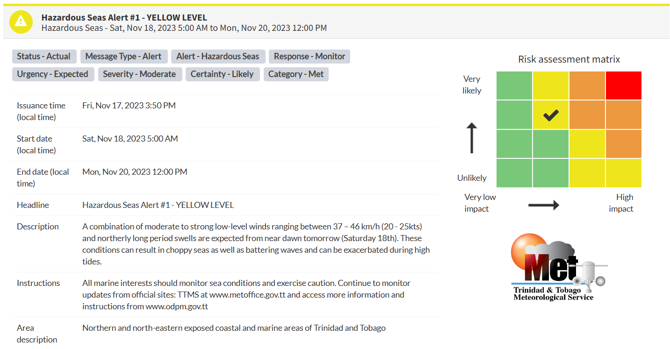Click the checkmark in the risk matrix
The height and width of the screenshot is (349, 670).
[551, 115]
